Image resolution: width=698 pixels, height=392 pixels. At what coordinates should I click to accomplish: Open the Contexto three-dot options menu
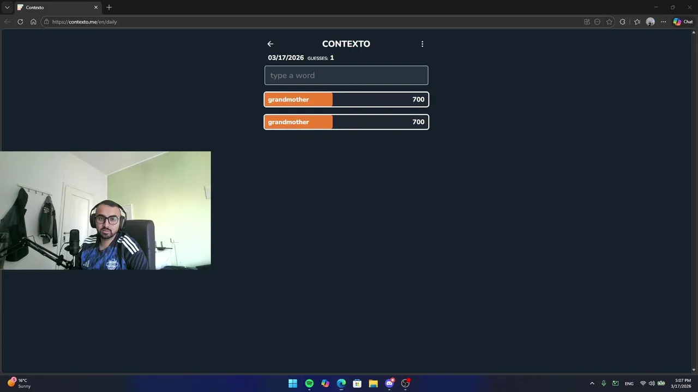[422, 44]
